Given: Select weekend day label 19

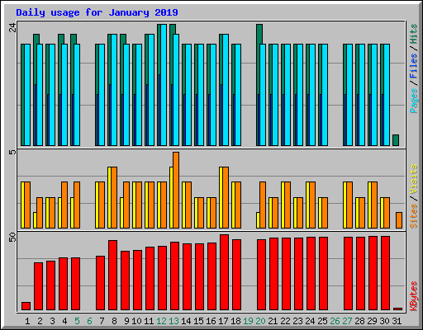Looking at the screenshot, I should [x=248, y=321].
